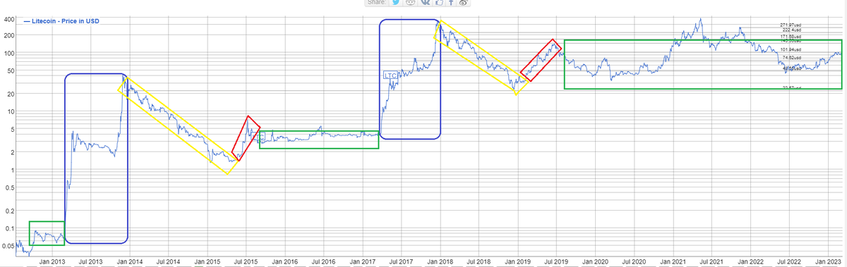This screenshot has width=847, height=267.
Task: Click the 200 value on price axis
Action: pos(9,35)
